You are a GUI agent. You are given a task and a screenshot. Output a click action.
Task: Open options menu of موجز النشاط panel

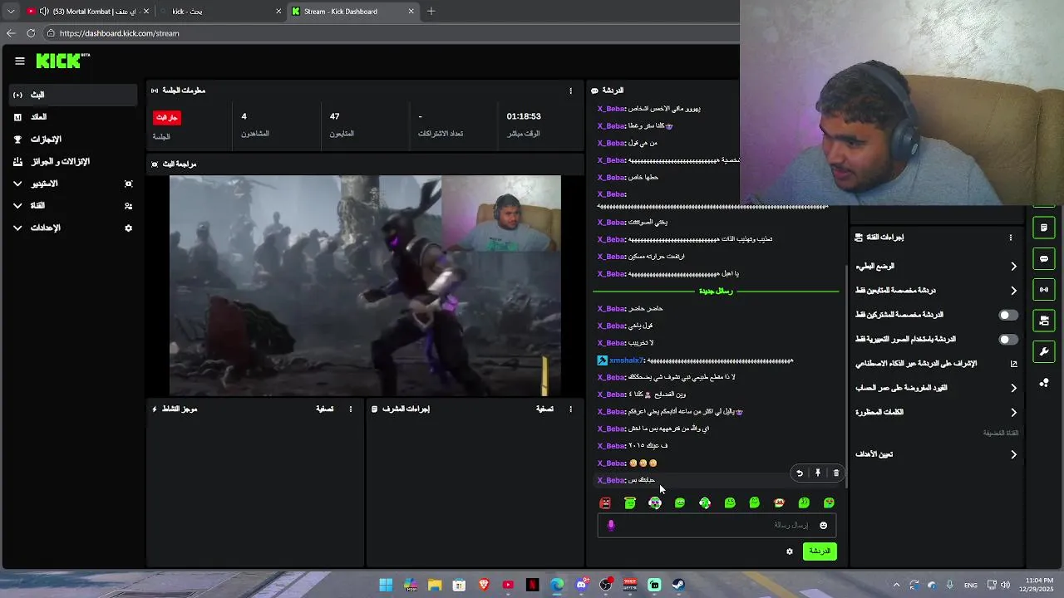[351, 409]
